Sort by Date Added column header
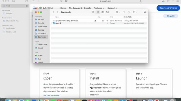This screenshot has width=181, height=101. (x=128, y=17)
